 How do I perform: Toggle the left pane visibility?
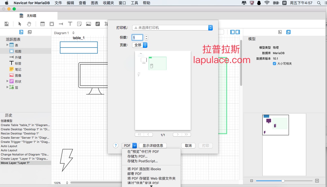coord(232,32)
